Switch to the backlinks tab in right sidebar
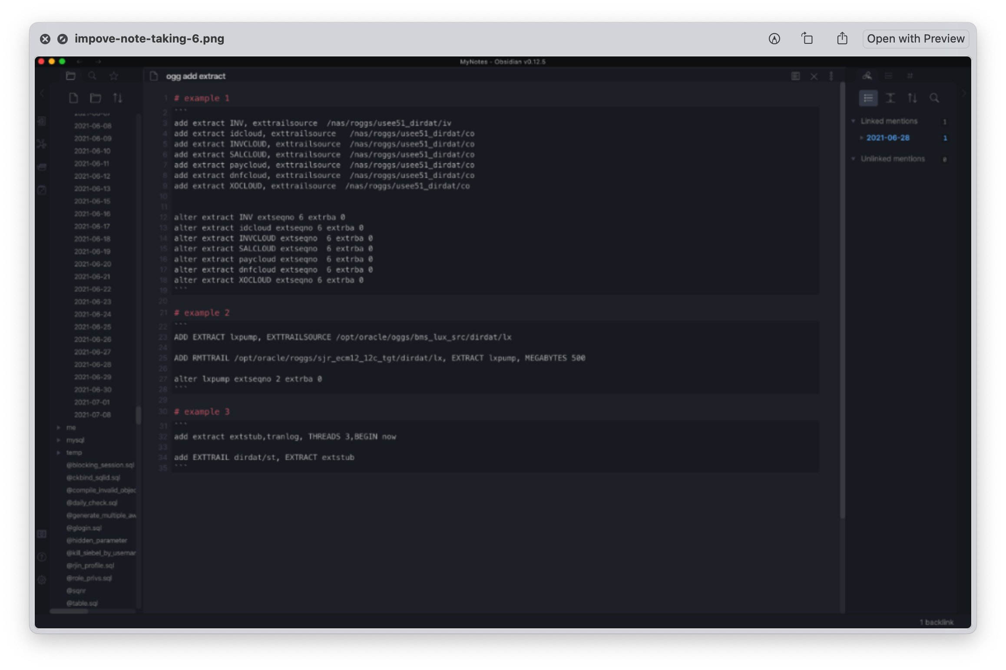This screenshot has height=670, width=1006. tap(867, 76)
